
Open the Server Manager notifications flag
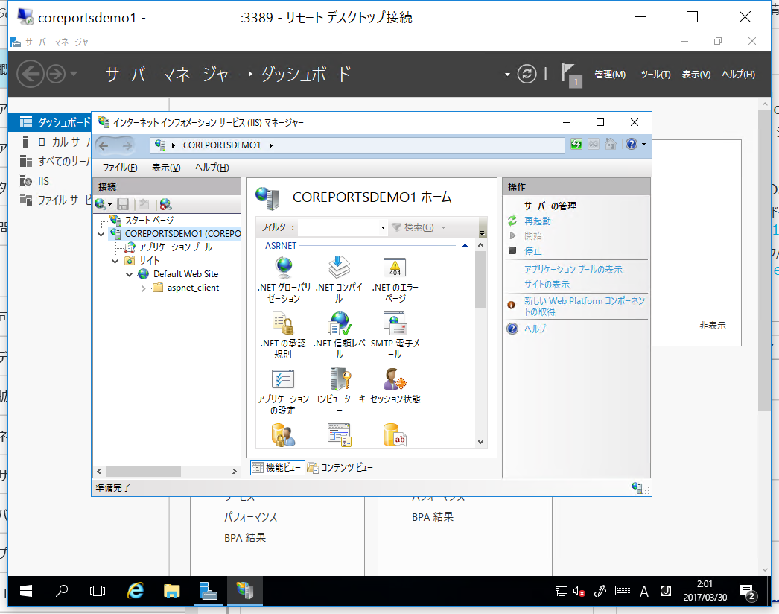570,75
